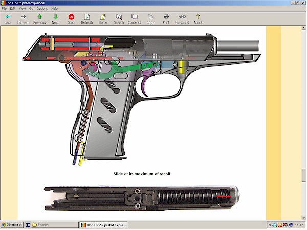
Task: Click the grayed Copy toolbar button
Action: pyautogui.click(x=150, y=19)
